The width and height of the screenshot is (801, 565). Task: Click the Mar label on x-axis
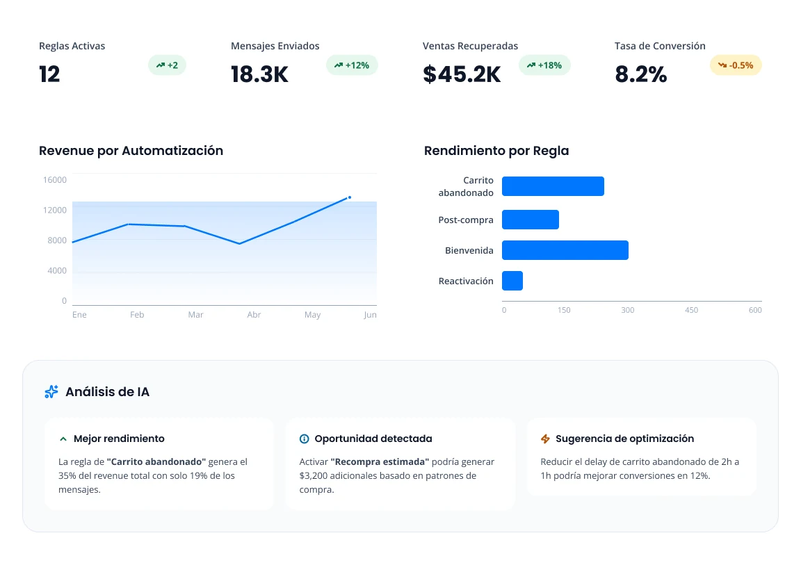coord(195,315)
